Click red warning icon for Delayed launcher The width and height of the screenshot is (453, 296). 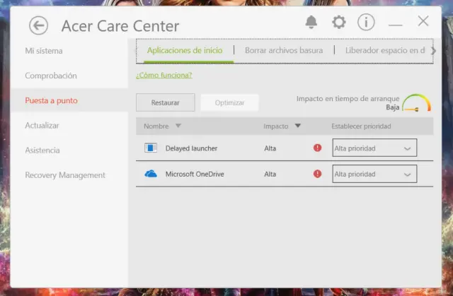(317, 148)
